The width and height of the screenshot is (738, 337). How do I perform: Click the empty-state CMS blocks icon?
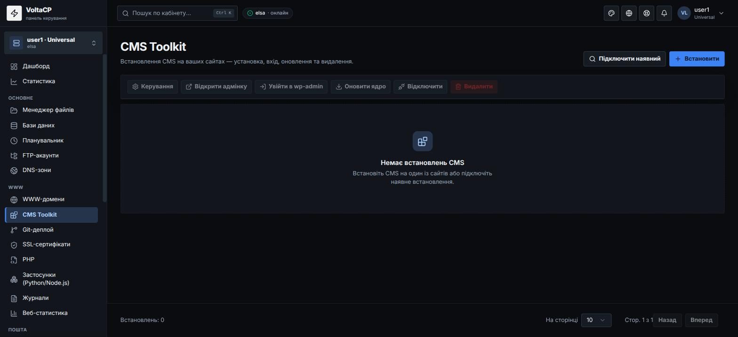423,141
